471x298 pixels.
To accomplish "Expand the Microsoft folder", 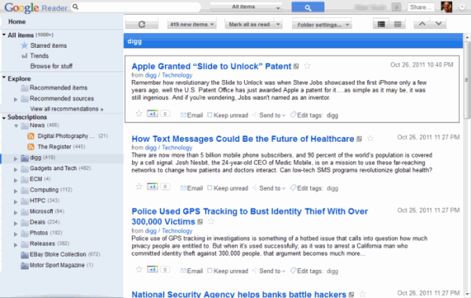I will (16, 213).
